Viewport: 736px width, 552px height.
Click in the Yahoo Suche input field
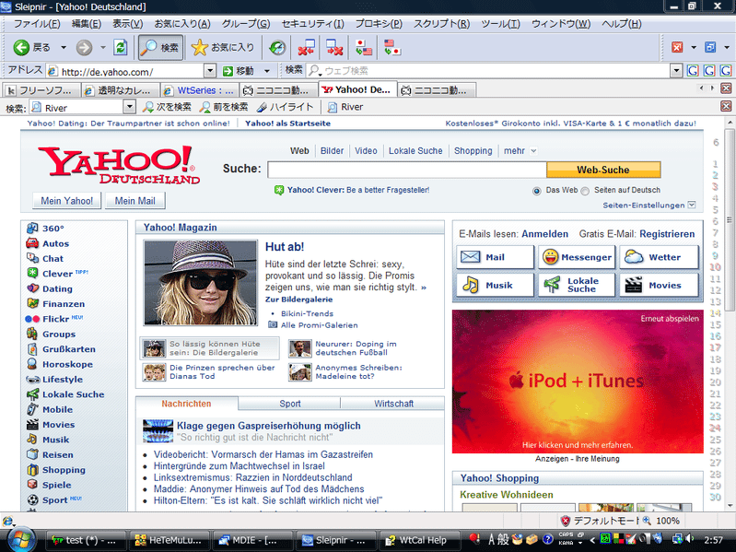click(x=406, y=170)
